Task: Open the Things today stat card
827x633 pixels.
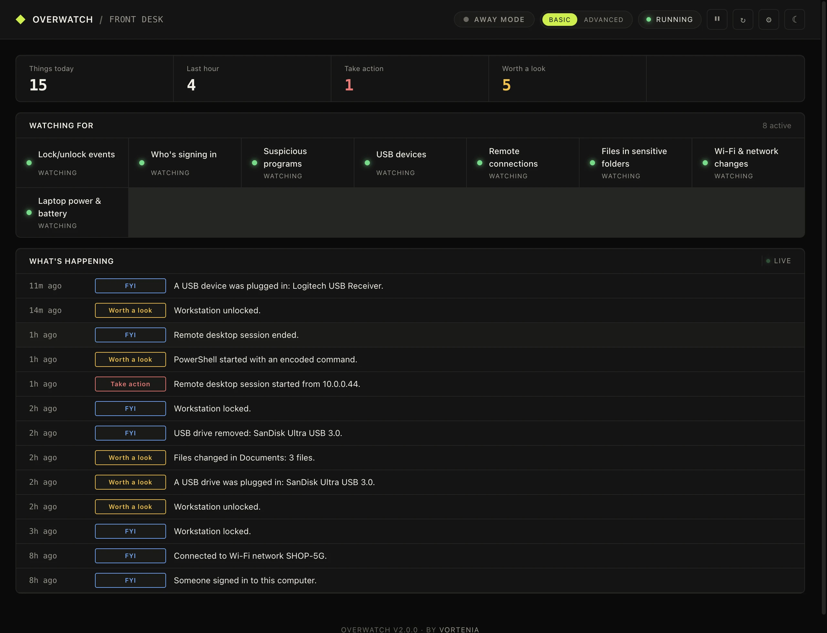Action: click(95, 78)
